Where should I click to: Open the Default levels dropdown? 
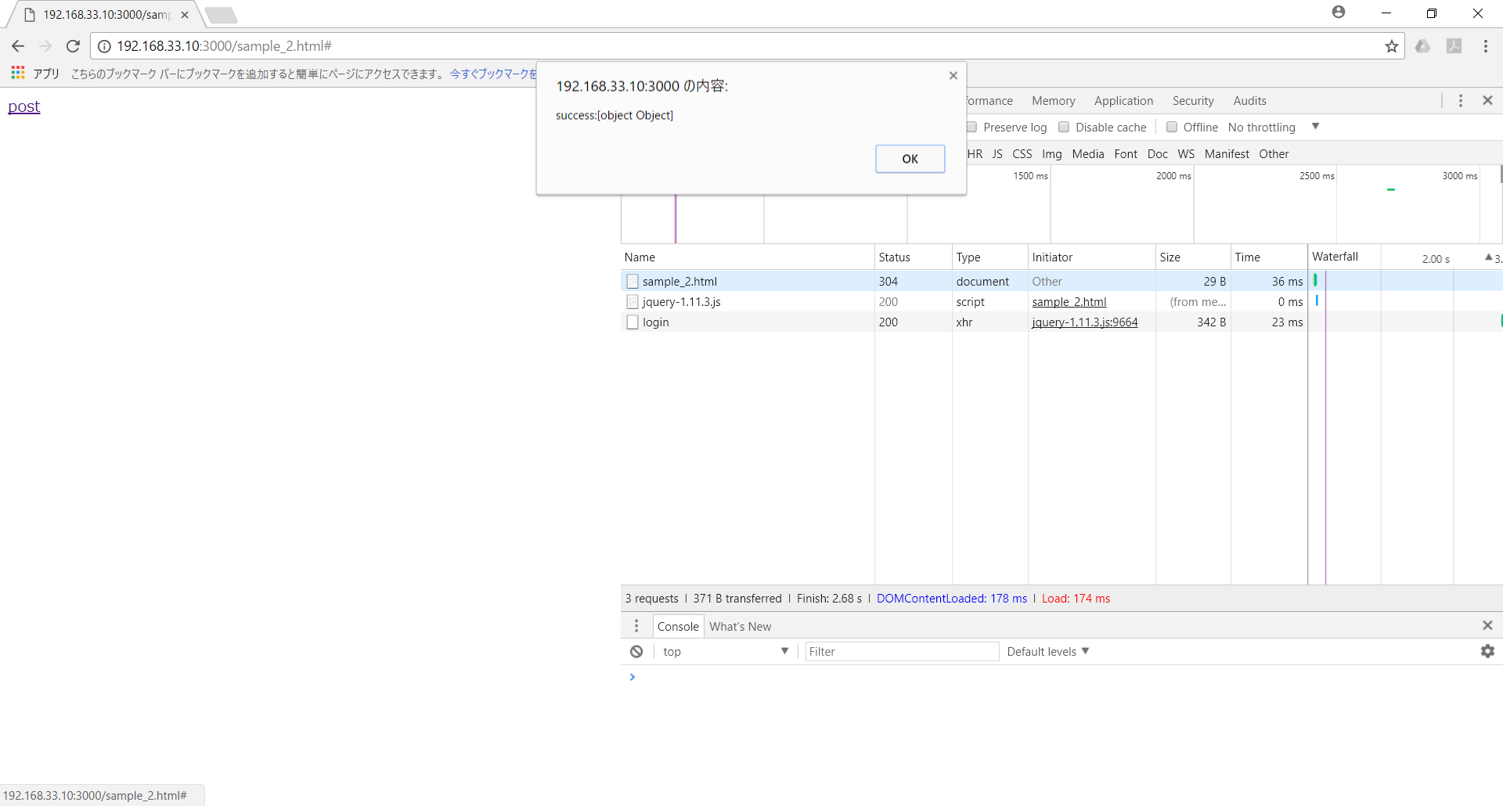(x=1047, y=652)
